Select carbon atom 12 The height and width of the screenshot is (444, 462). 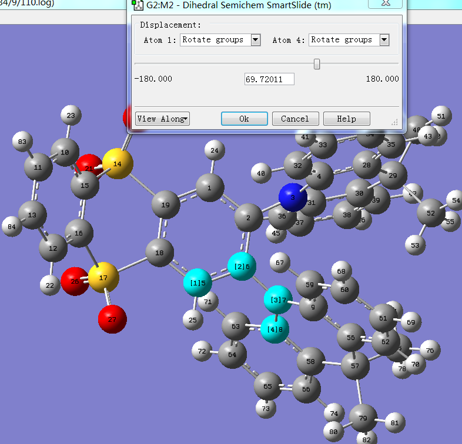click(x=53, y=248)
